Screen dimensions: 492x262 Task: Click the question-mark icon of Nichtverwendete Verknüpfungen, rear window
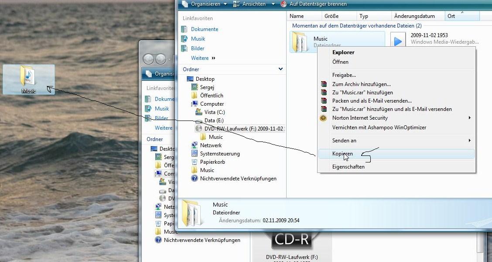coord(158,240)
